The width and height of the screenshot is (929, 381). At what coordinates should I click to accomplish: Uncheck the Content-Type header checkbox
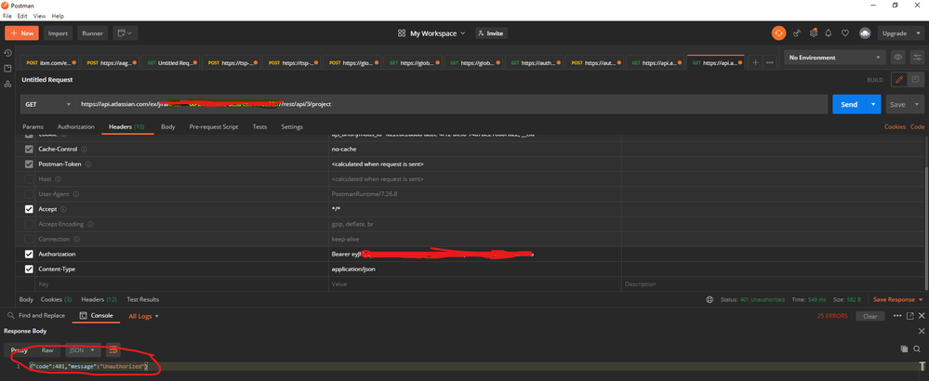[29, 269]
